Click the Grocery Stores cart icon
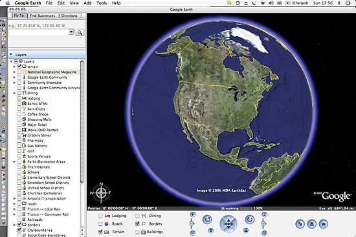 coord(24,135)
